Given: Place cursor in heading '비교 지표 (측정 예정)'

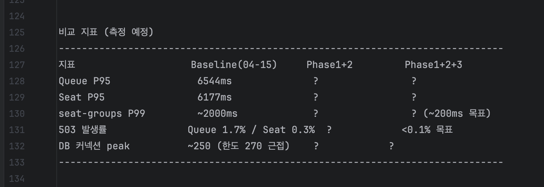Looking at the screenshot, I should coord(106,33).
